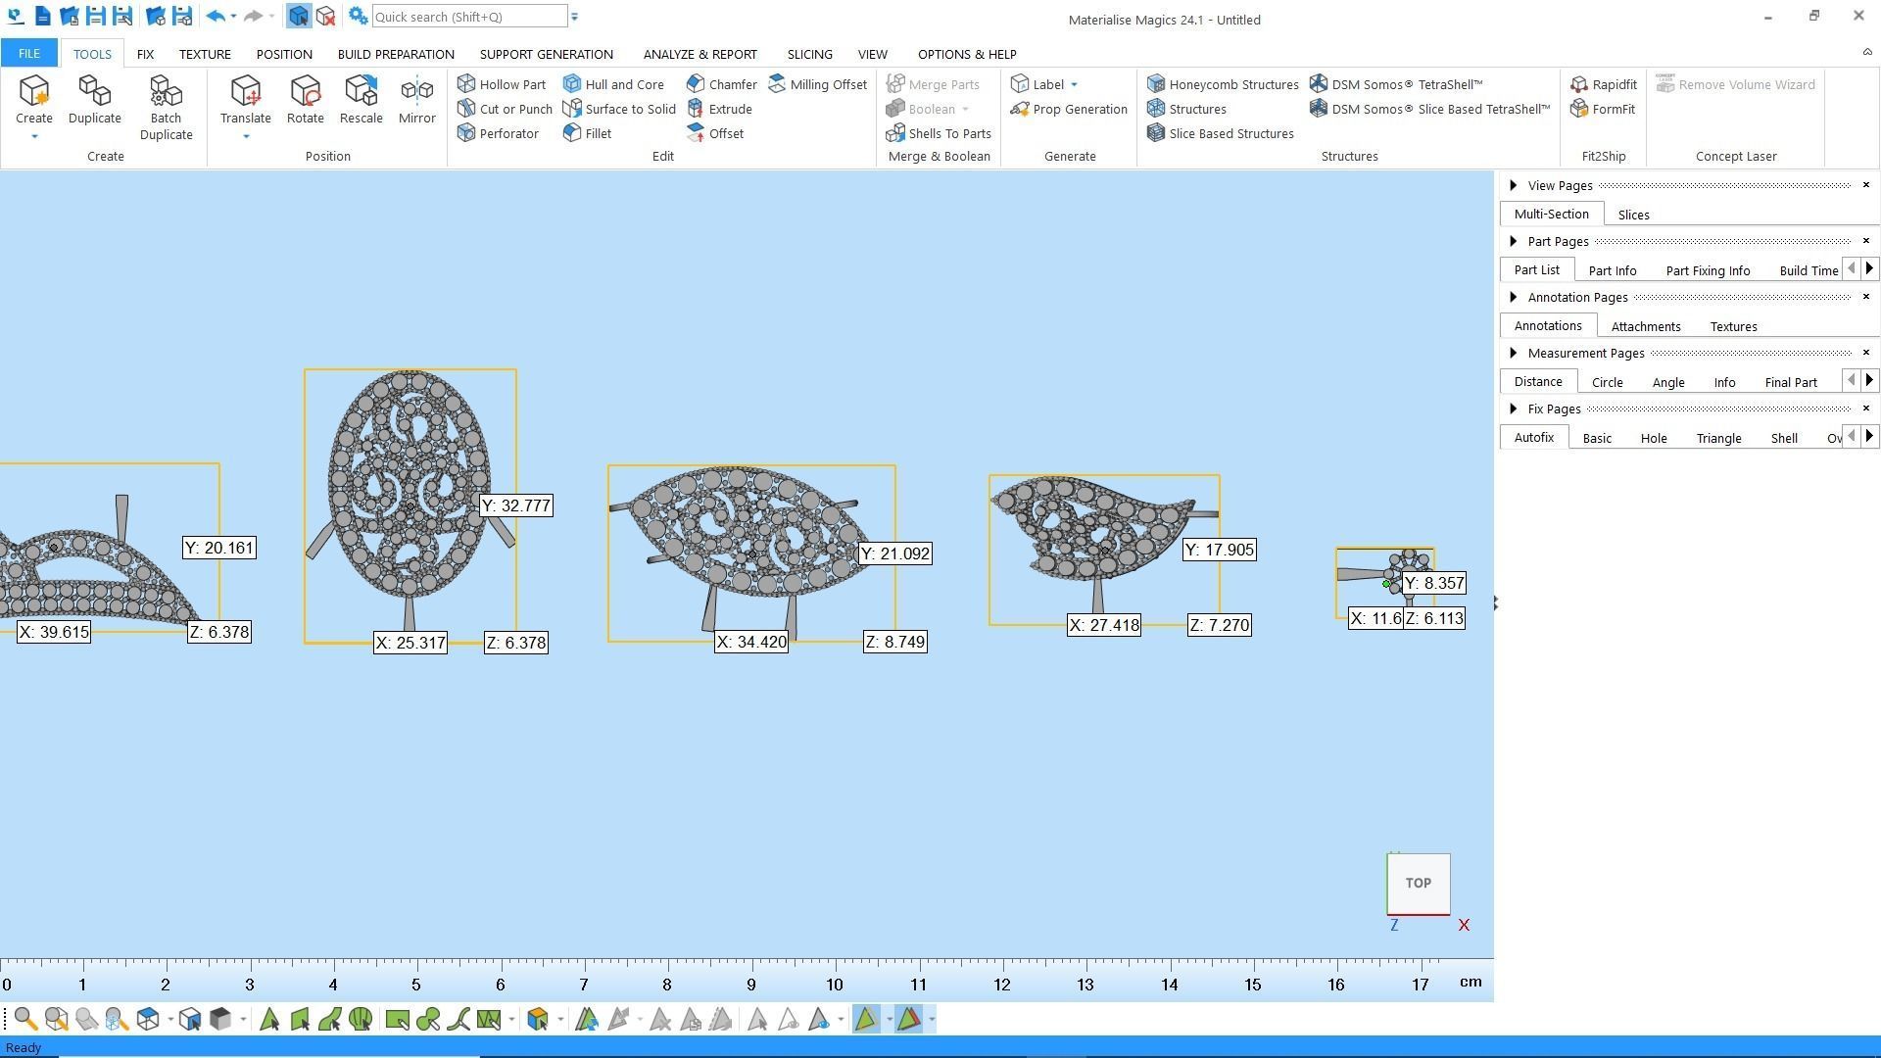
Task: Click the Chamfer tool
Action: pos(722,84)
